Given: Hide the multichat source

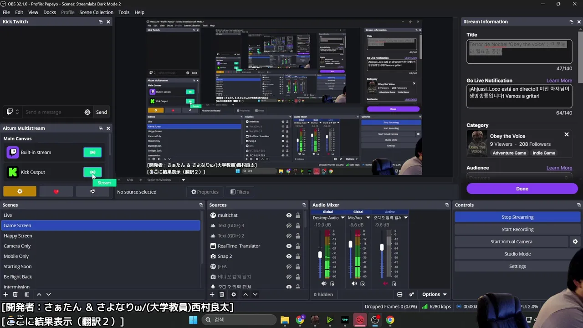Looking at the screenshot, I should (x=289, y=215).
